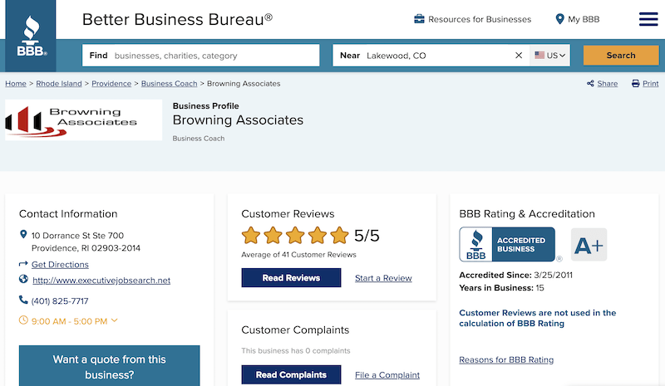Click Start a Review link

(383, 278)
